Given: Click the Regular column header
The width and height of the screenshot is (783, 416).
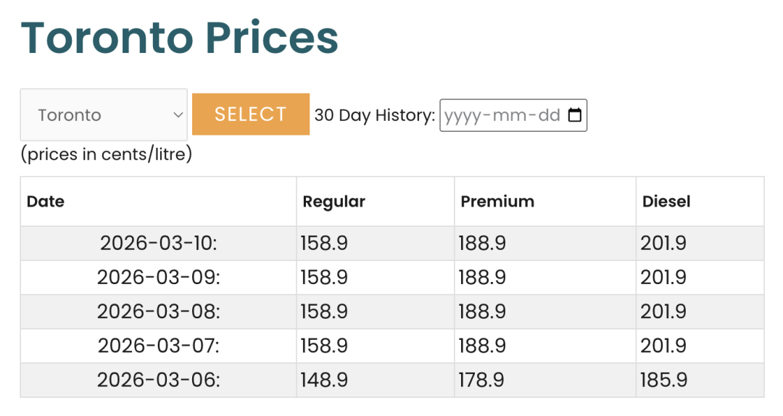Looking at the screenshot, I should coord(333,201).
